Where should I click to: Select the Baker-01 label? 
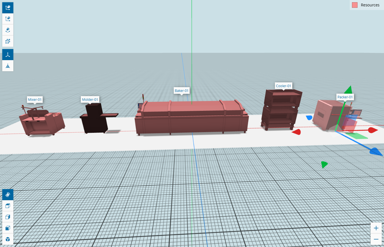tap(182, 91)
